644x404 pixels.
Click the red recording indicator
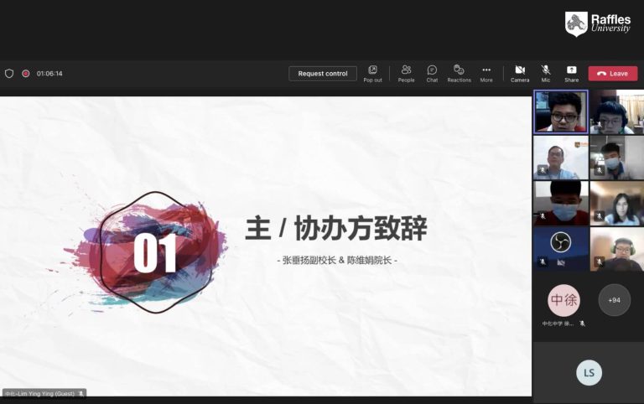[26, 74]
